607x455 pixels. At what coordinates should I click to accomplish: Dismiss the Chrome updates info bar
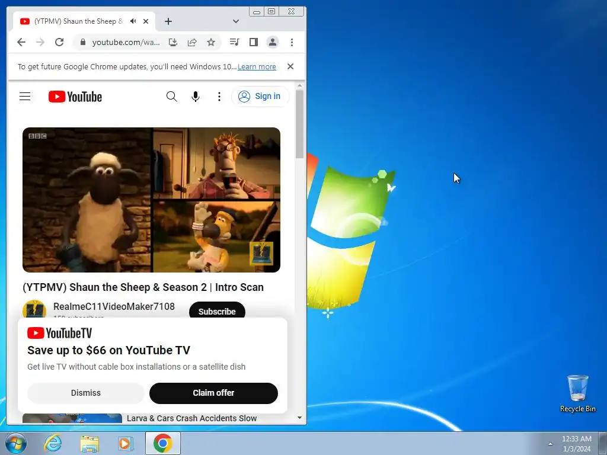tap(290, 66)
